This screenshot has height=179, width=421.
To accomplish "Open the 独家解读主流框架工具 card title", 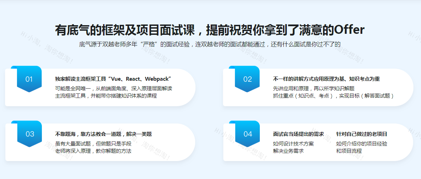I will [x=113, y=79].
